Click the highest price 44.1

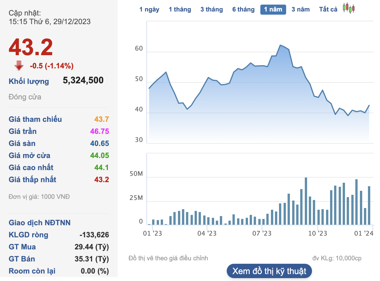[x=102, y=168]
